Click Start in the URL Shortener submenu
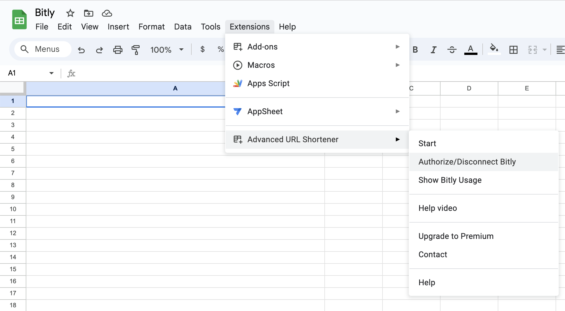The height and width of the screenshot is (311, 565). [427, 143]
